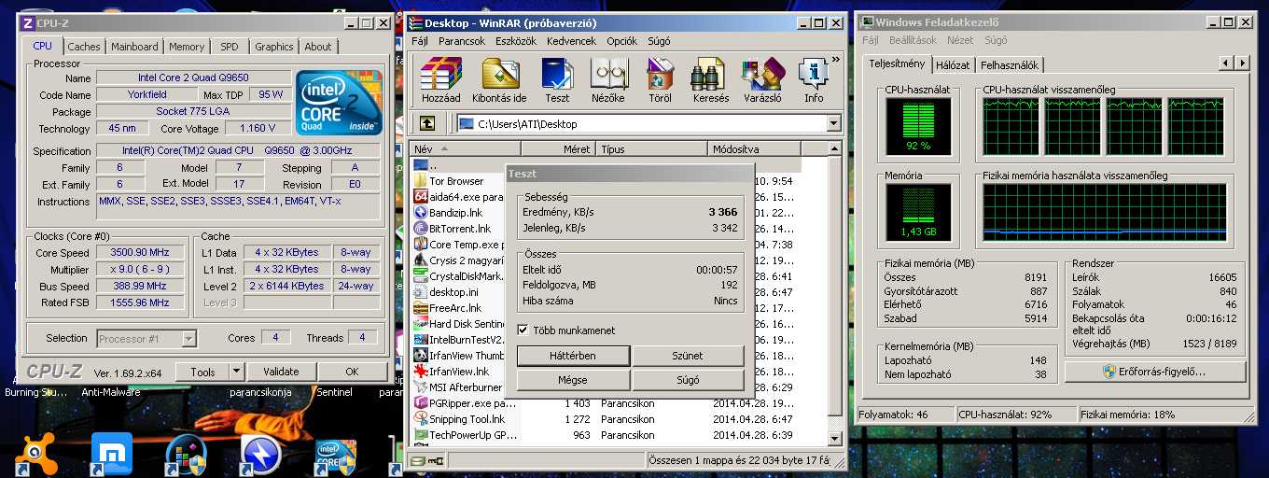The width and height of the screenshot is (1269, 478).
Task: Click the task manager tab scroll right arrow
Action: pos(1243,63)
